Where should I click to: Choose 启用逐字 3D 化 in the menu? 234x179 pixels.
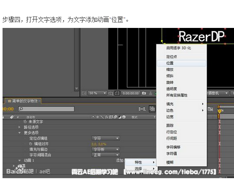(181, 48)
